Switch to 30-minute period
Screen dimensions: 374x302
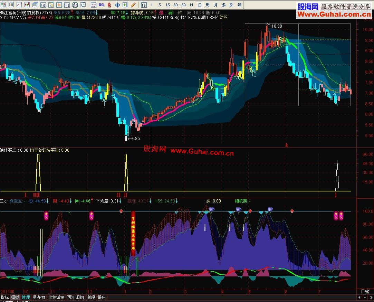tap(175, 5)
